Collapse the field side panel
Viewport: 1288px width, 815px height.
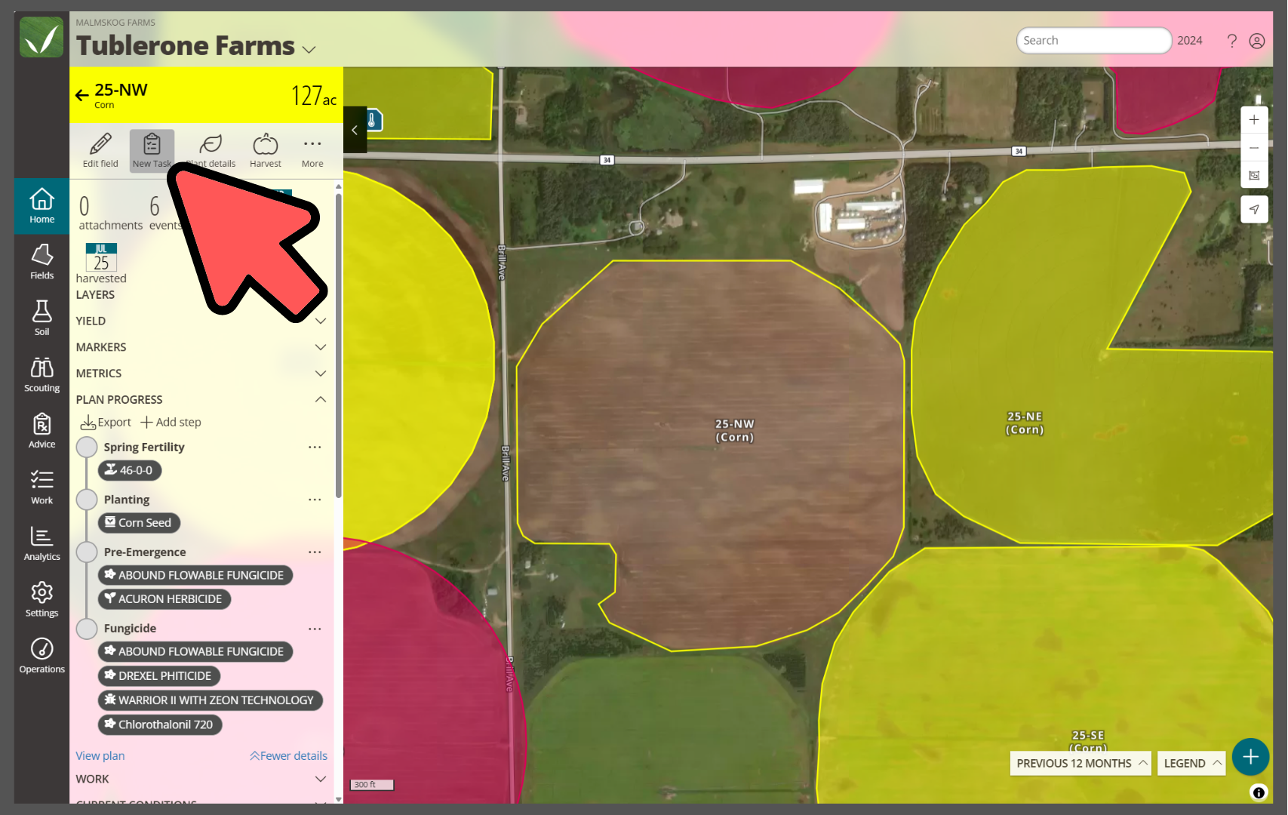(355, 130)
